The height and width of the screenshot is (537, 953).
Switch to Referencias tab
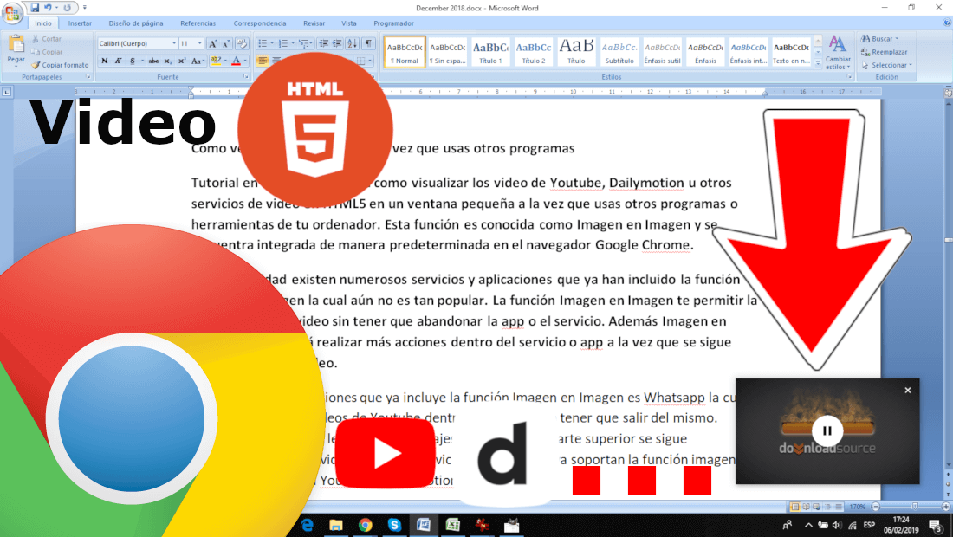coord(198,23)
